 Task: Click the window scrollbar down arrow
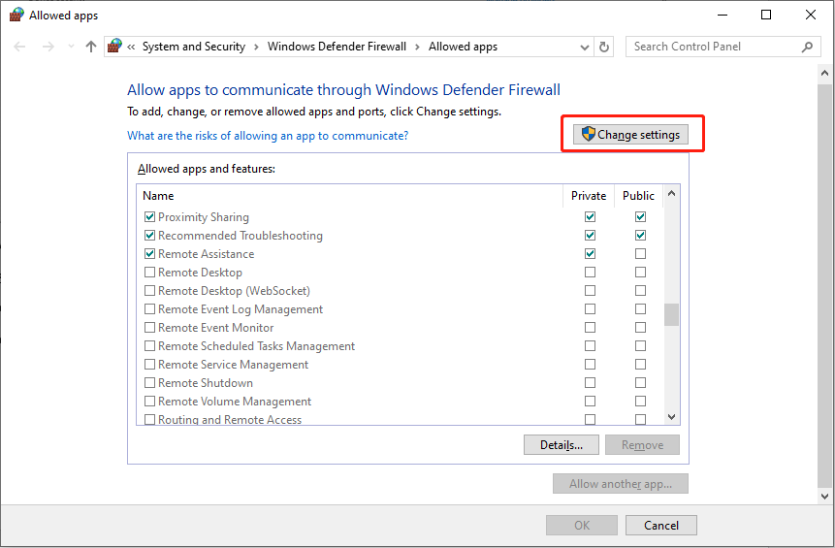pos(825,497)
